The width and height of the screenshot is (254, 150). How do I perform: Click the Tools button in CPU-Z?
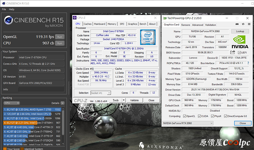116,100
